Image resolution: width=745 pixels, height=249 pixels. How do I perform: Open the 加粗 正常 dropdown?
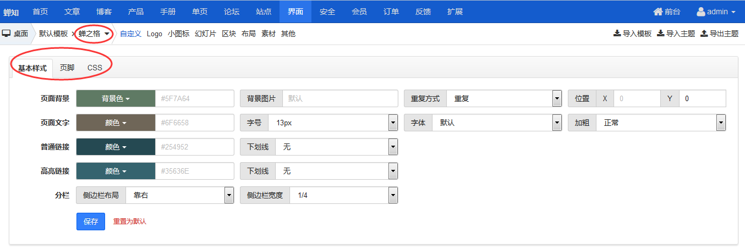661,123
